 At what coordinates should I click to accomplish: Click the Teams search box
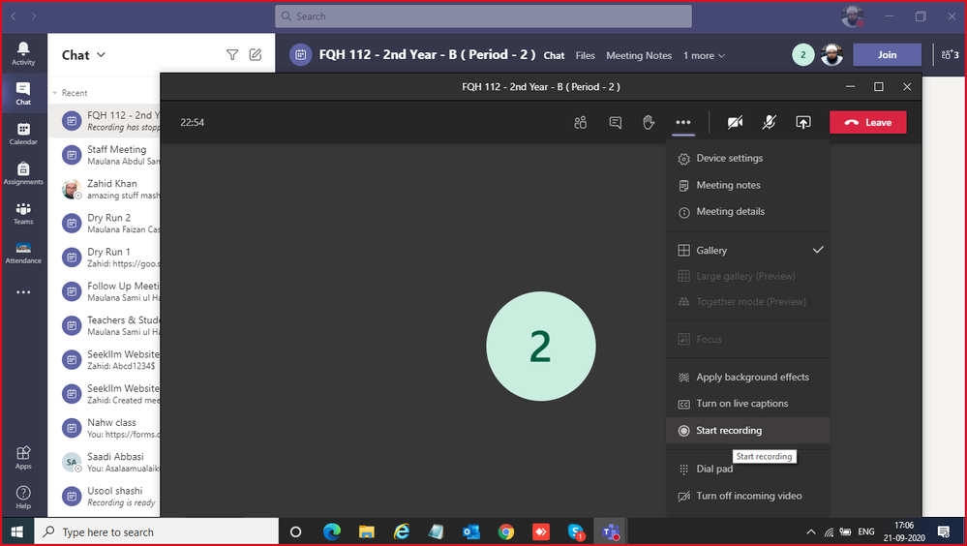pos(484,16)
